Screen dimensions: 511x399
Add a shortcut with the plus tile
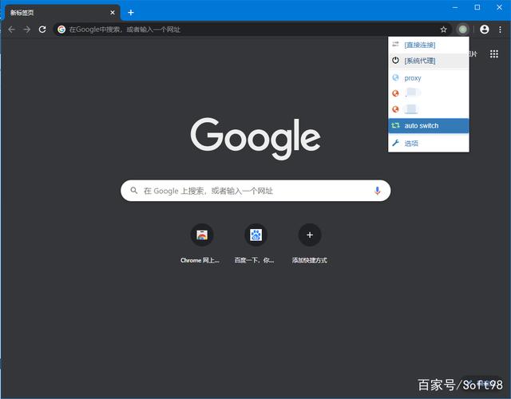[x=310, y=235]
